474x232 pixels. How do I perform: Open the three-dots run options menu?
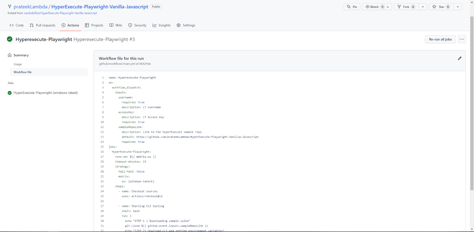(x=462, y=39)
